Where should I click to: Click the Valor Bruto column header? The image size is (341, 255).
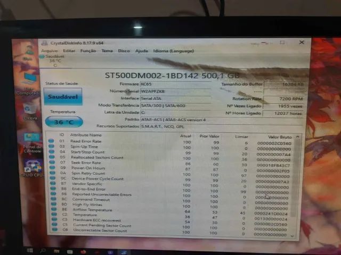coord(280,137)
